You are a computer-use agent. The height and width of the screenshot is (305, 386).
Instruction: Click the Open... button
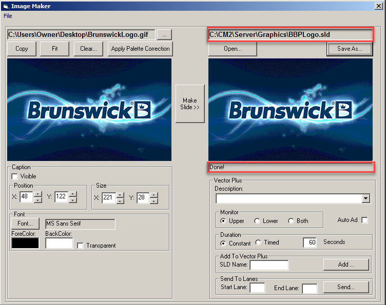(x=233, y=49)
